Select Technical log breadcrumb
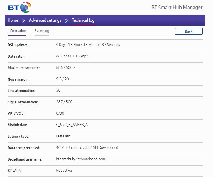Screen dimensions: 213x177 pos(83,20)
